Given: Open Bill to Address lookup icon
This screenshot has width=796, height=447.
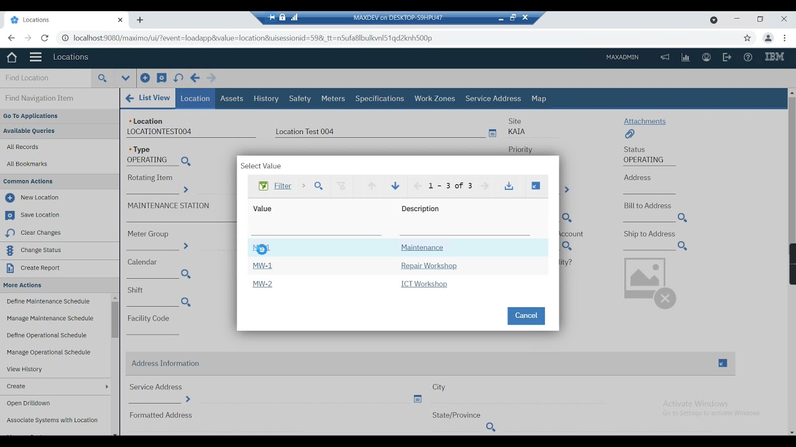Looking at the screenshot, I should pos(682,218).
